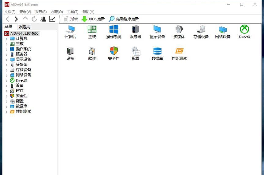Expand the 服务器 tree node
This screenshot has width=264, height=175.
[x=6, y=54]
